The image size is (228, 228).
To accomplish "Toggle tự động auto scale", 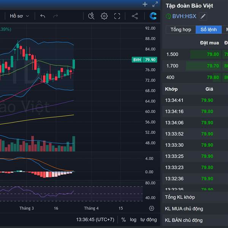I will tap(149, 220).
